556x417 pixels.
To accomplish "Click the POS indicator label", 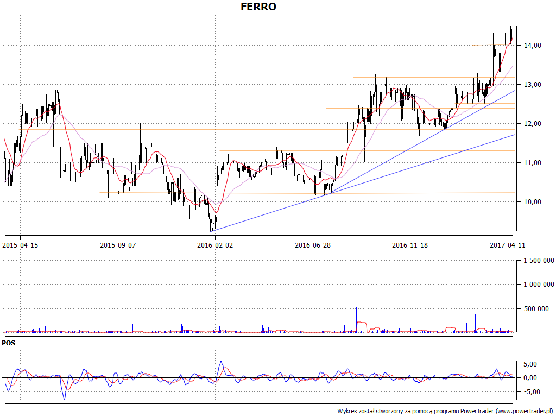I will click(9, 343).
